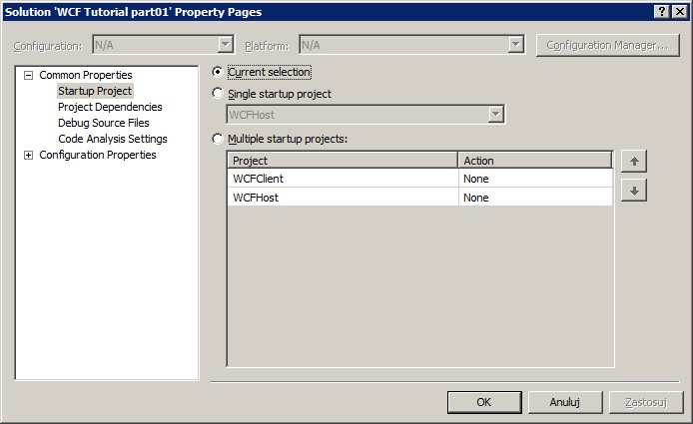The width and height of the screenshot is (693, 424).
Task: Click the move down arrow button
Action: pyautogui.click(x=632, y=191)
